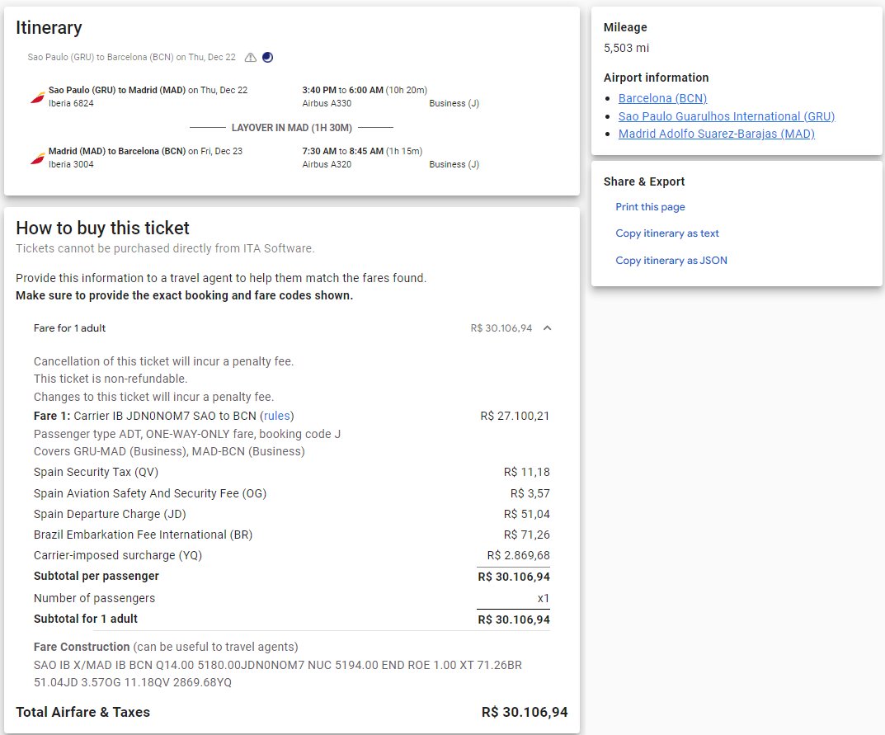
Task: View the fare rules link for Fare 1
Action: pos(277,416)
